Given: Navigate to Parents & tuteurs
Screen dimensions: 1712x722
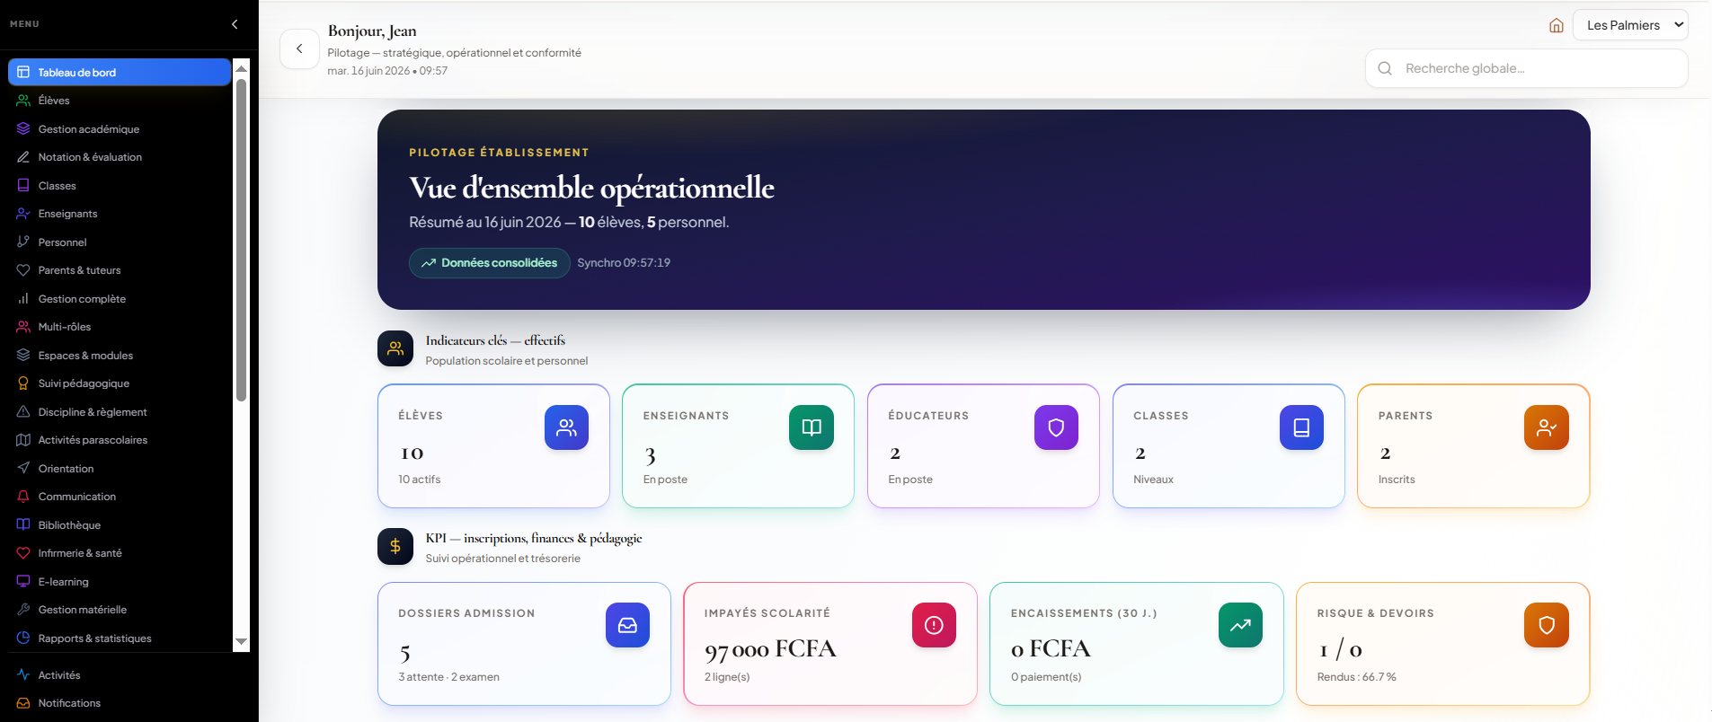Looking at the screenshot, I should 120,270.
